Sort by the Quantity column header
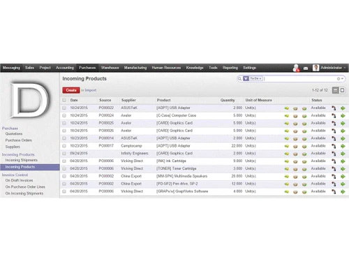 pyautogui.click(x=228, y=100)
